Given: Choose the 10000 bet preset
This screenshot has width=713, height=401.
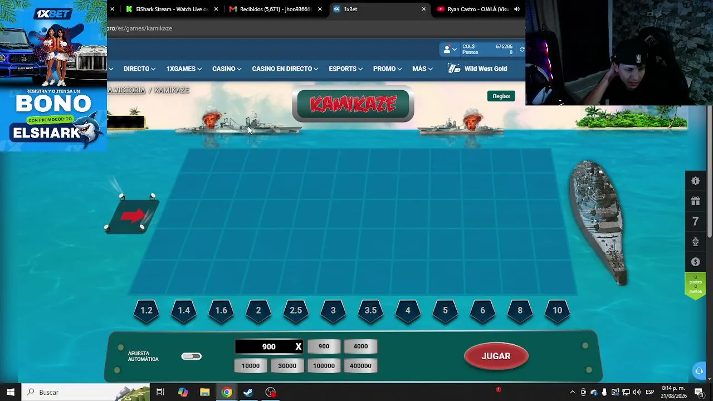Looking at the screenshot, I should click(251, 366).
